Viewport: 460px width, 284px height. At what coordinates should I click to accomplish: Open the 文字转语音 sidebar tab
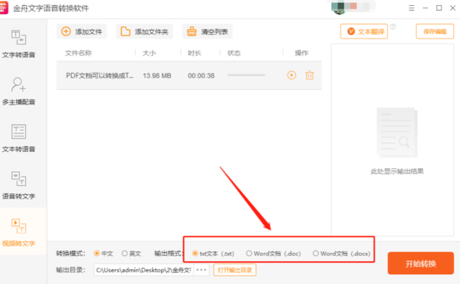(19, 44)
